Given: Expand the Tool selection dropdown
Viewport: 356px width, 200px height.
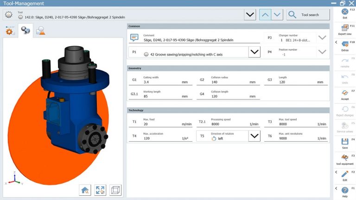Looking at the screenshot, I should pos(250,15).
